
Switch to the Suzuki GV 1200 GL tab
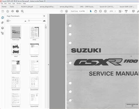pyautogui.click(x=107, y=7)
